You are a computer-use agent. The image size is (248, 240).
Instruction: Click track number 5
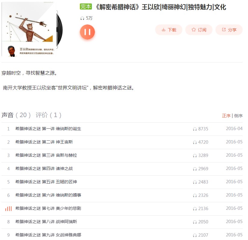pos(8,182)
